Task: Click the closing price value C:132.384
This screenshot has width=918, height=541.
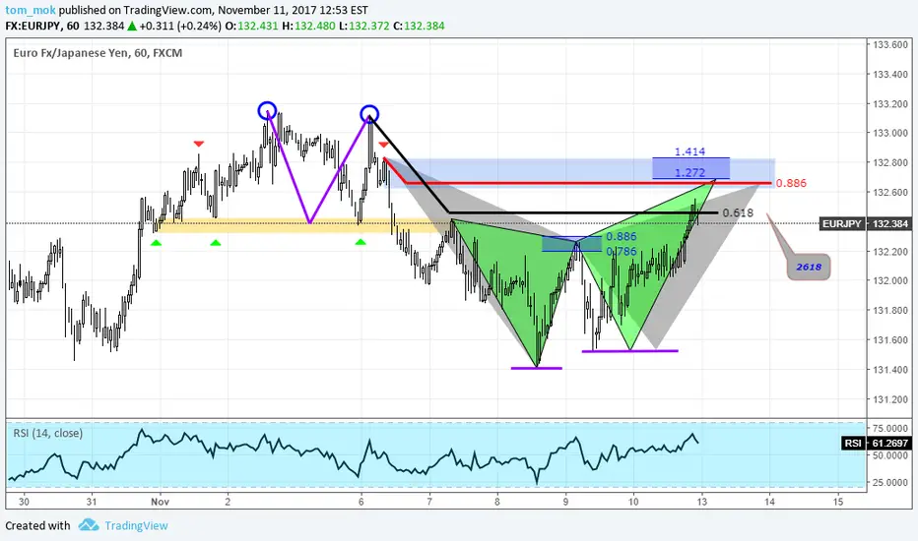Action: (419, 26)
